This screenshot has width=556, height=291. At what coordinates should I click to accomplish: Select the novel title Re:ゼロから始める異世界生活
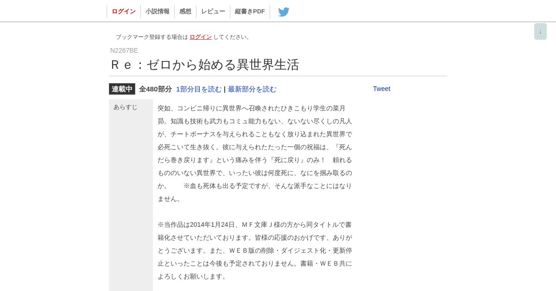pyautogui.click(x=205, y=65)
